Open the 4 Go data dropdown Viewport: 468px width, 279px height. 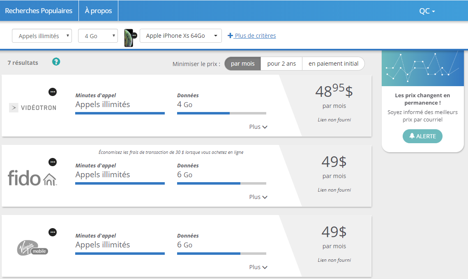(98, 36)
